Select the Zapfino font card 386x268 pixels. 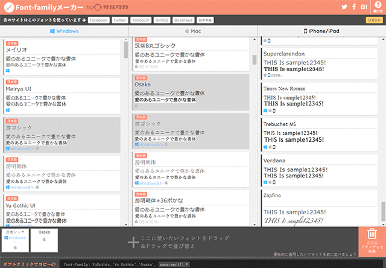pos(319,208)
